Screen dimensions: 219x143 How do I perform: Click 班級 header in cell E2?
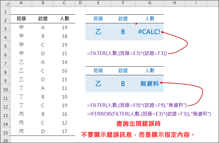(x=98, y=19)
